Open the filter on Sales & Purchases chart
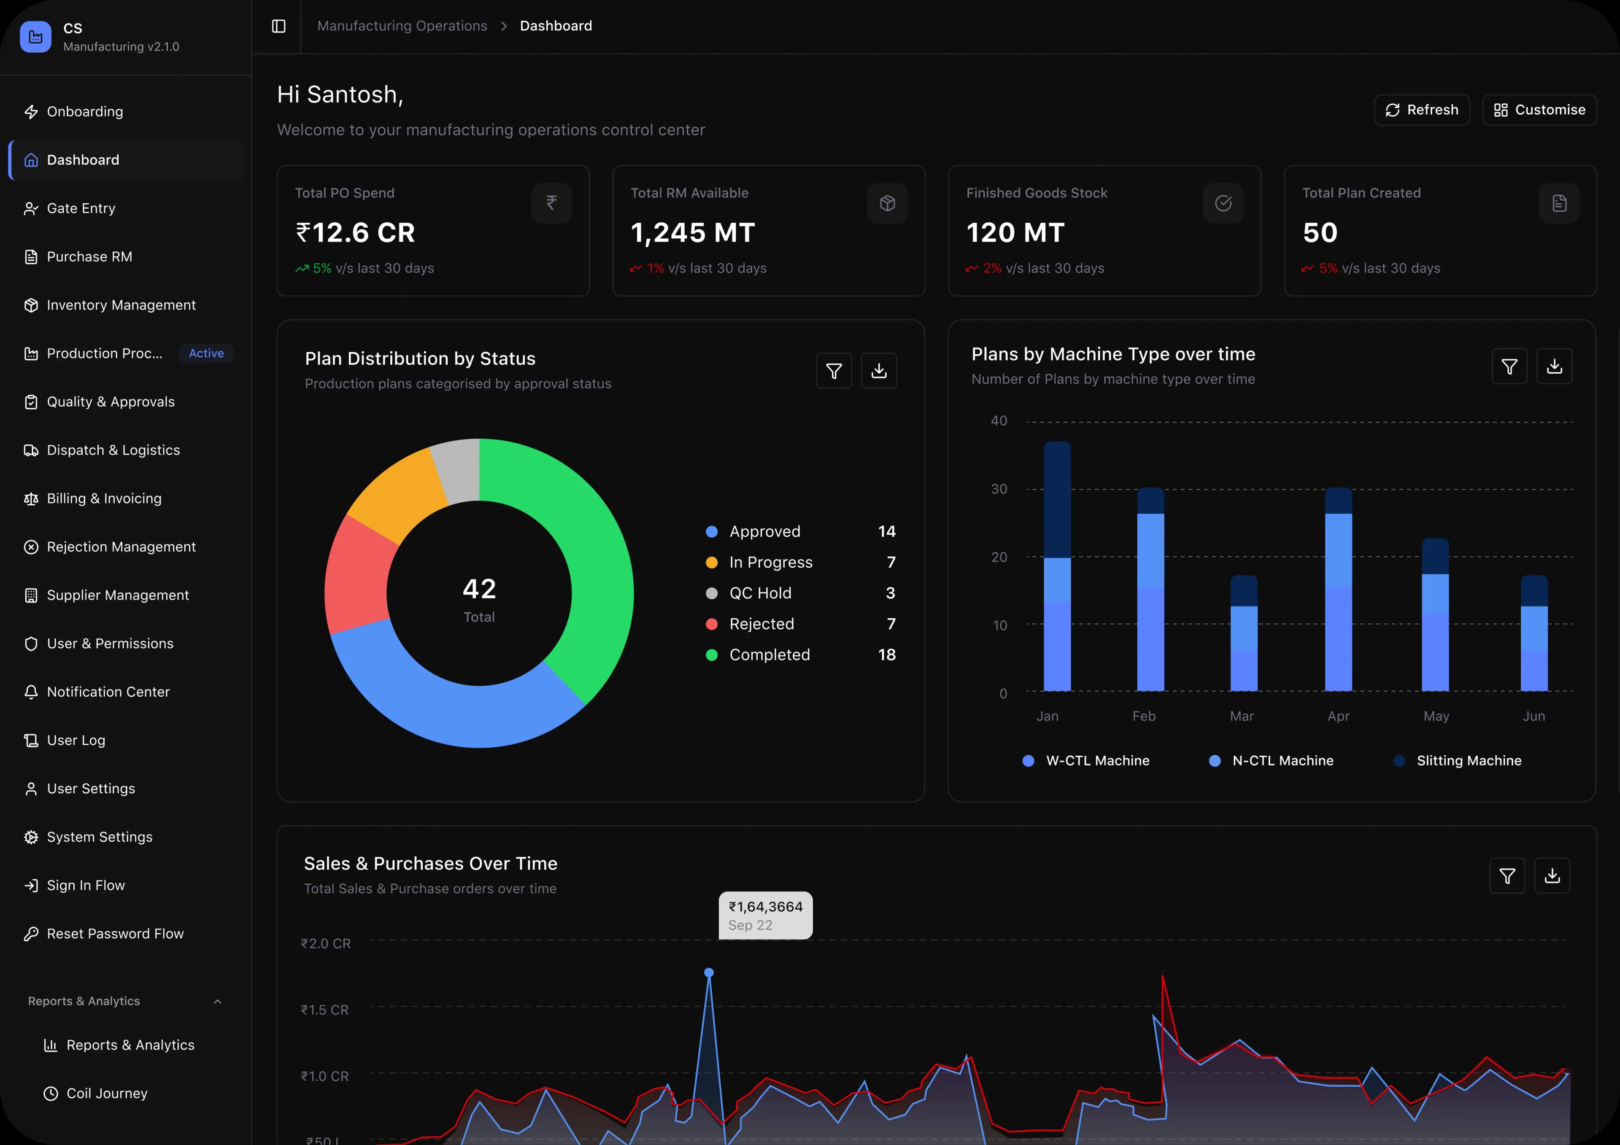1620x1145 pixels. click(1507, 876)
